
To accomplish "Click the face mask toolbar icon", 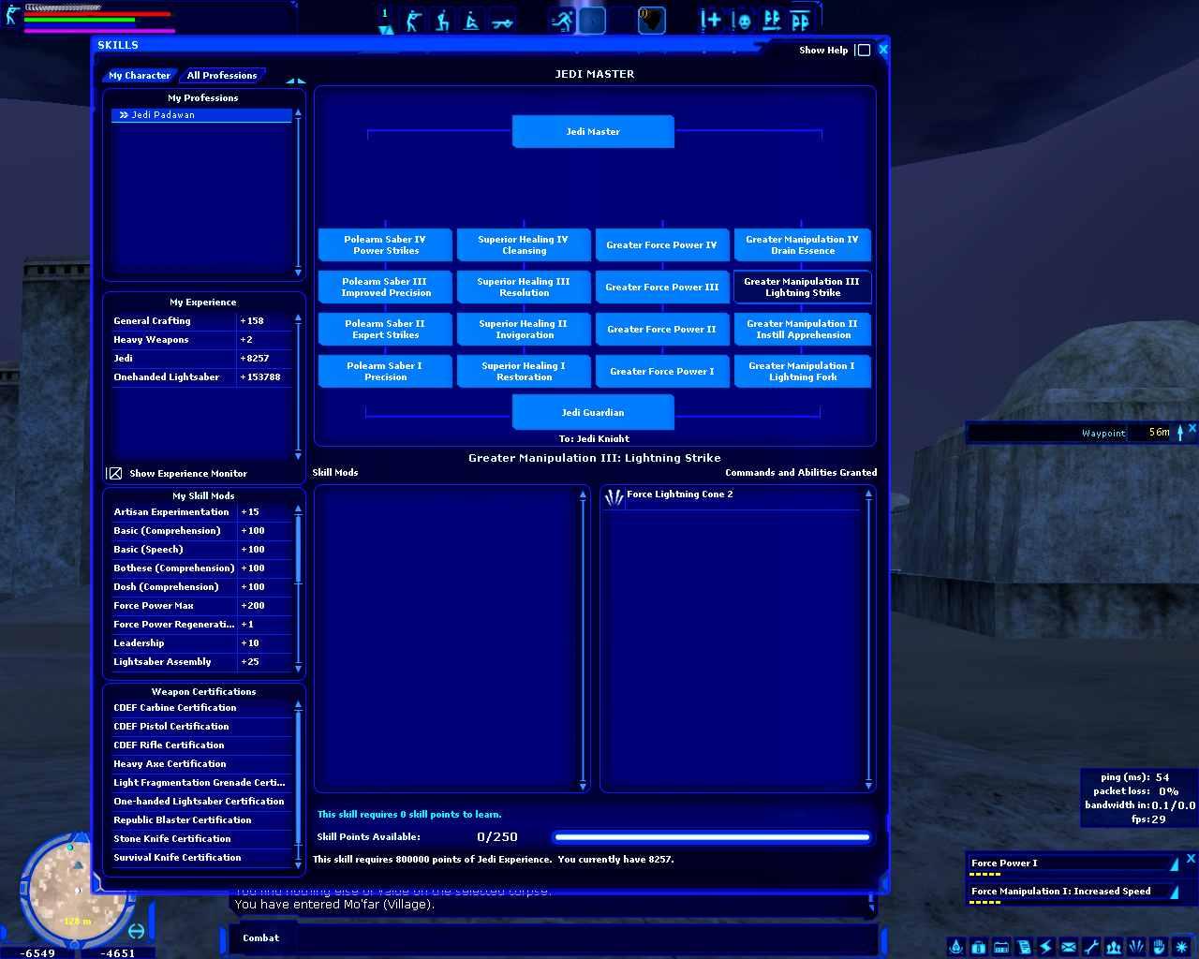I will click(x=743, y=20).
